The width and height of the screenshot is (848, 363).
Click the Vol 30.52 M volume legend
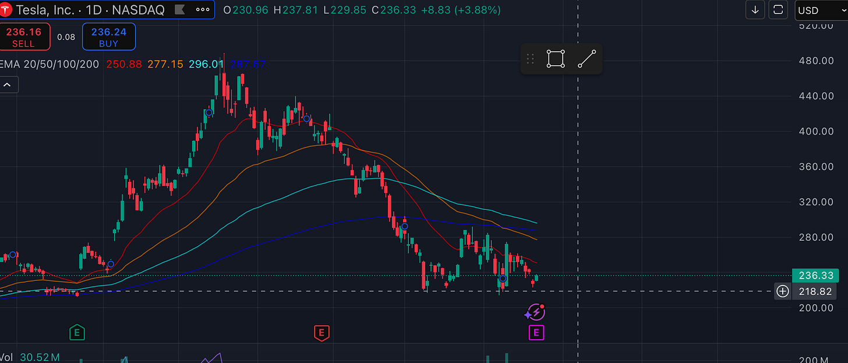click(30, 357)
